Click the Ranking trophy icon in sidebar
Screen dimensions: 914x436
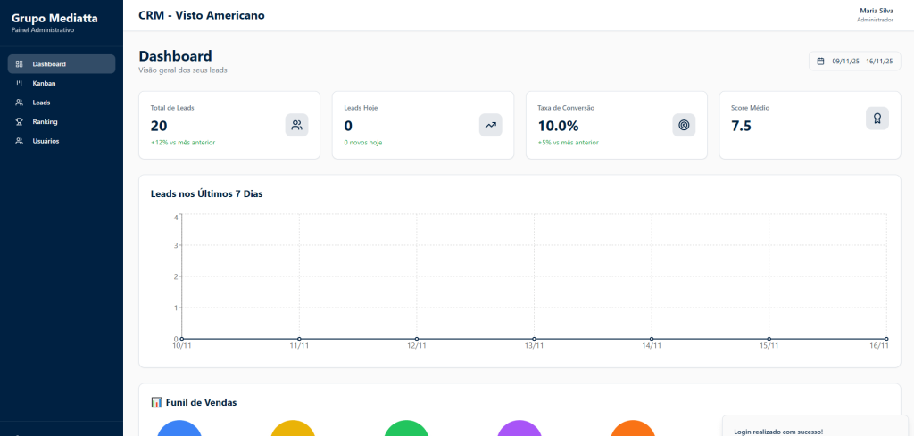(20, 121)
